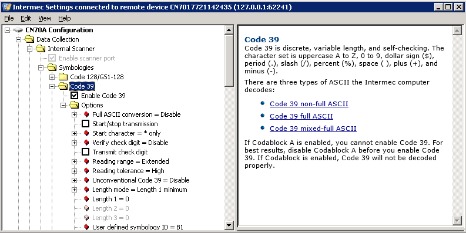Image resolution: width=466 pixels, height=233 pixels.
Task: Click the tree panel scroll up arrow
Action: (x=229, y=30)
